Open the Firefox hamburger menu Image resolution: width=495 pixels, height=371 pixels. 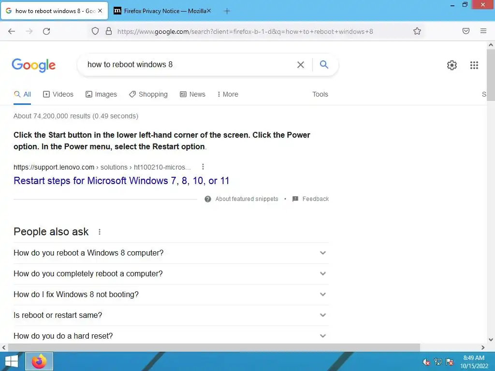pyautogui.click(x=483, y=31)
